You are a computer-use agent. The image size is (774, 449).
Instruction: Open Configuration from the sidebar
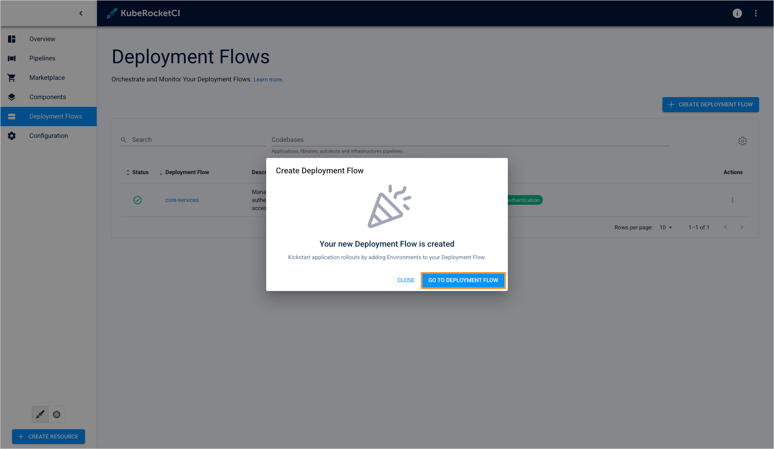(x=48, y=136)
